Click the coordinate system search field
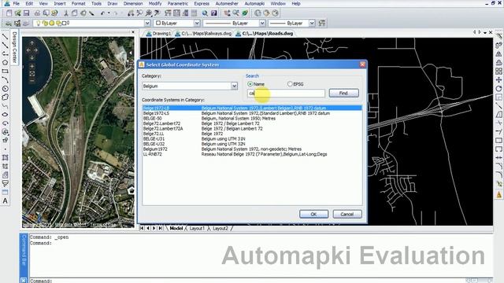This screenshot has height=283, width=504. [x=286, y=94]
